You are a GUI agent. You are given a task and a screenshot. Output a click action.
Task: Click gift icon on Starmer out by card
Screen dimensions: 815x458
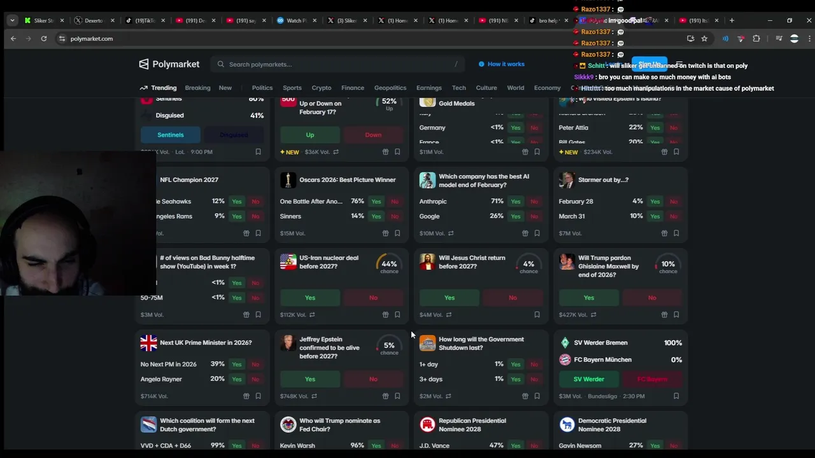click(x=664, y=233)
